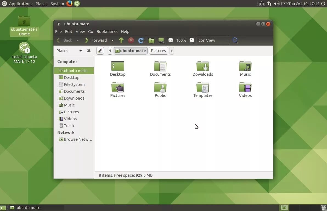Open volume control in the tray

click(x=277, y=4)
